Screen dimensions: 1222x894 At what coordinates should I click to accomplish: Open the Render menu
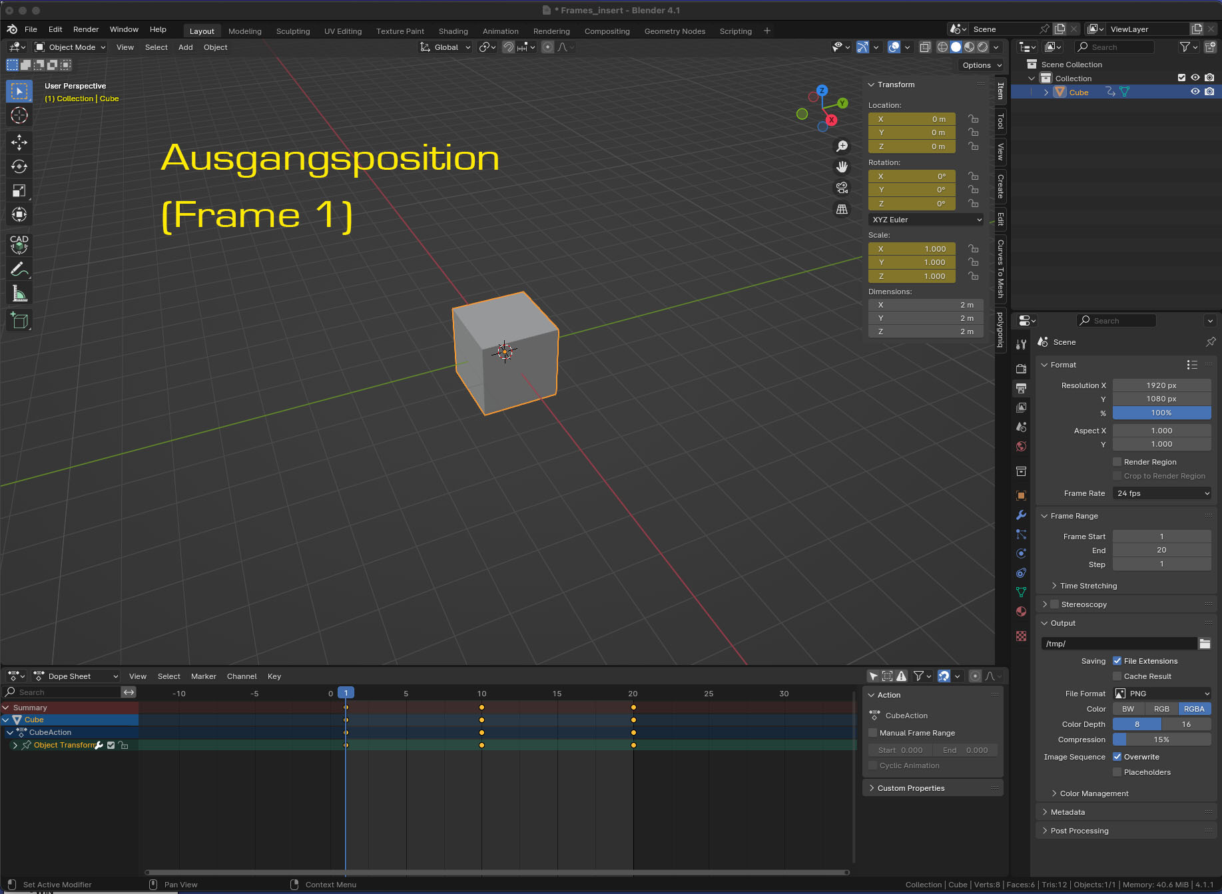coord(86,30)
